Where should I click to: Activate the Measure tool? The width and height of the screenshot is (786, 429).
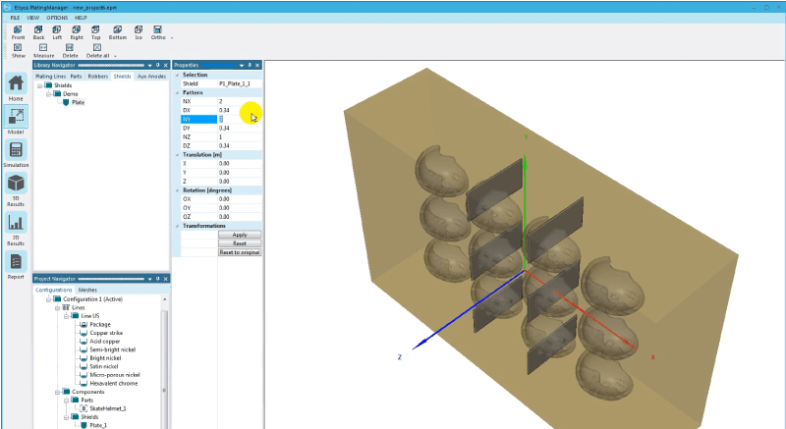tap(44, 48)
